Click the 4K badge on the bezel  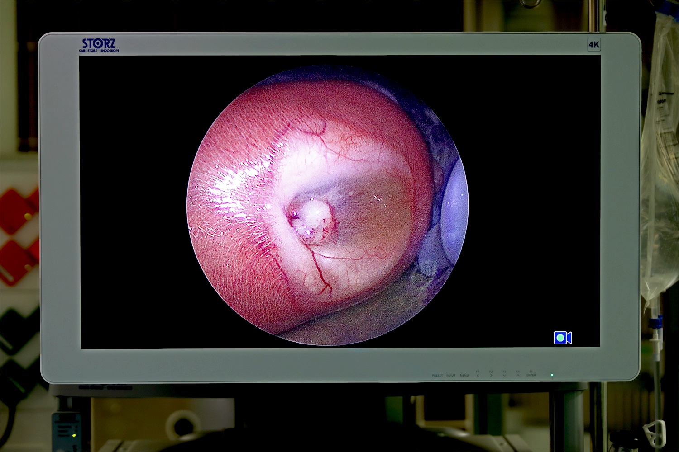593,44
